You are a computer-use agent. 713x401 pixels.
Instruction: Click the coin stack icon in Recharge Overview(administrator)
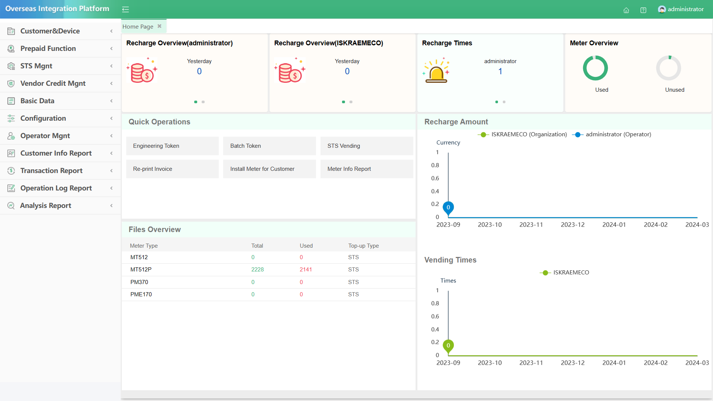pyautogui.click(x=142, y=70)
